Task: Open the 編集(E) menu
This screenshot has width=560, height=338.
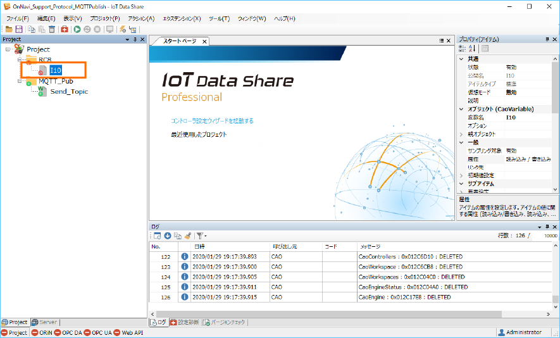Action: coord(46,18)
